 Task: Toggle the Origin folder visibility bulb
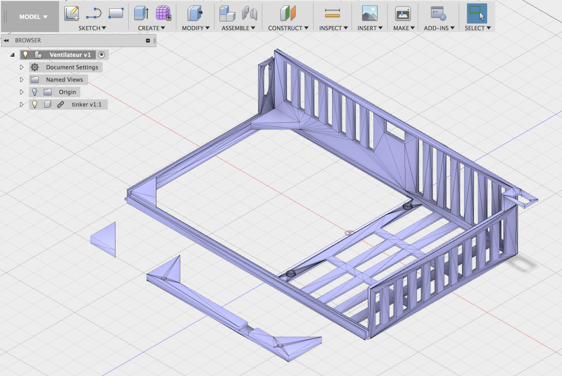pos(35,92)
